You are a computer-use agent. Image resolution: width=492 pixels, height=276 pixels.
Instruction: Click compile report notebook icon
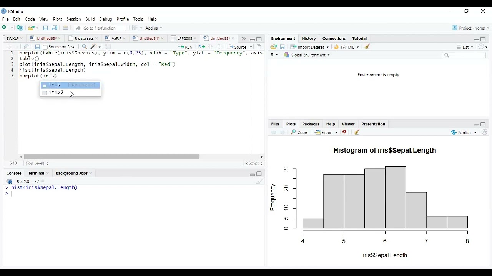[x=108, y=47]
